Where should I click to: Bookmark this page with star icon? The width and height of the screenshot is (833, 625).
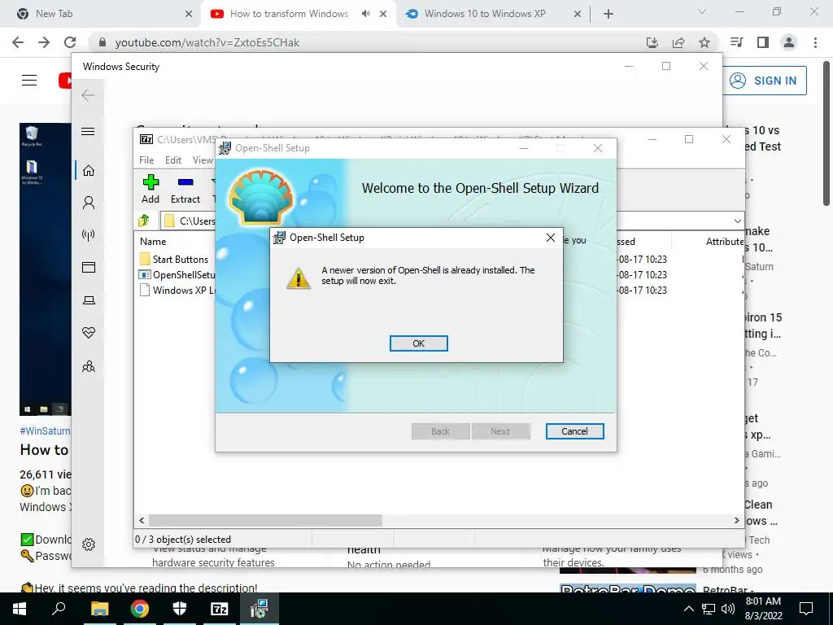[704, 42]
